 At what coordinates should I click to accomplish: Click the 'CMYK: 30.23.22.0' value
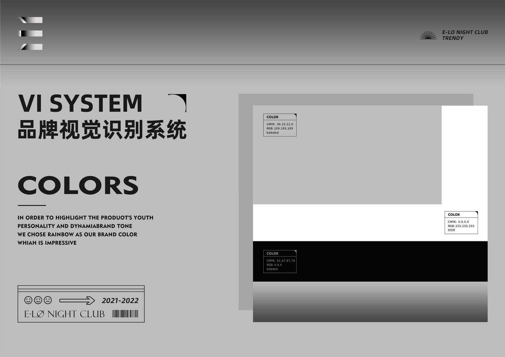coord(280,124)
